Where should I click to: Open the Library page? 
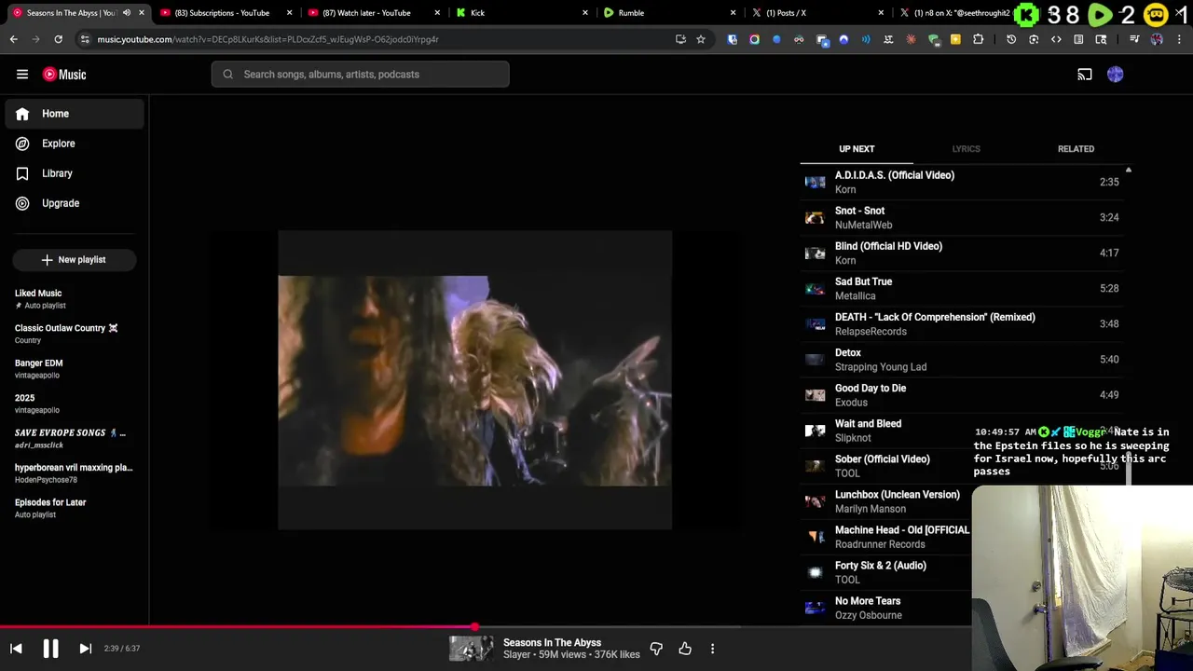click(x=75, y=173)
